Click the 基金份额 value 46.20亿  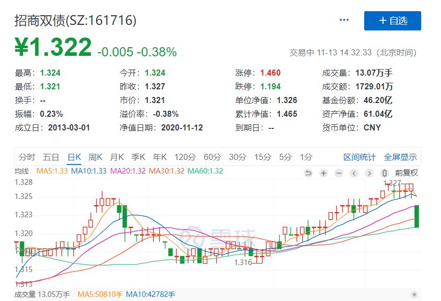coord(378,100)
